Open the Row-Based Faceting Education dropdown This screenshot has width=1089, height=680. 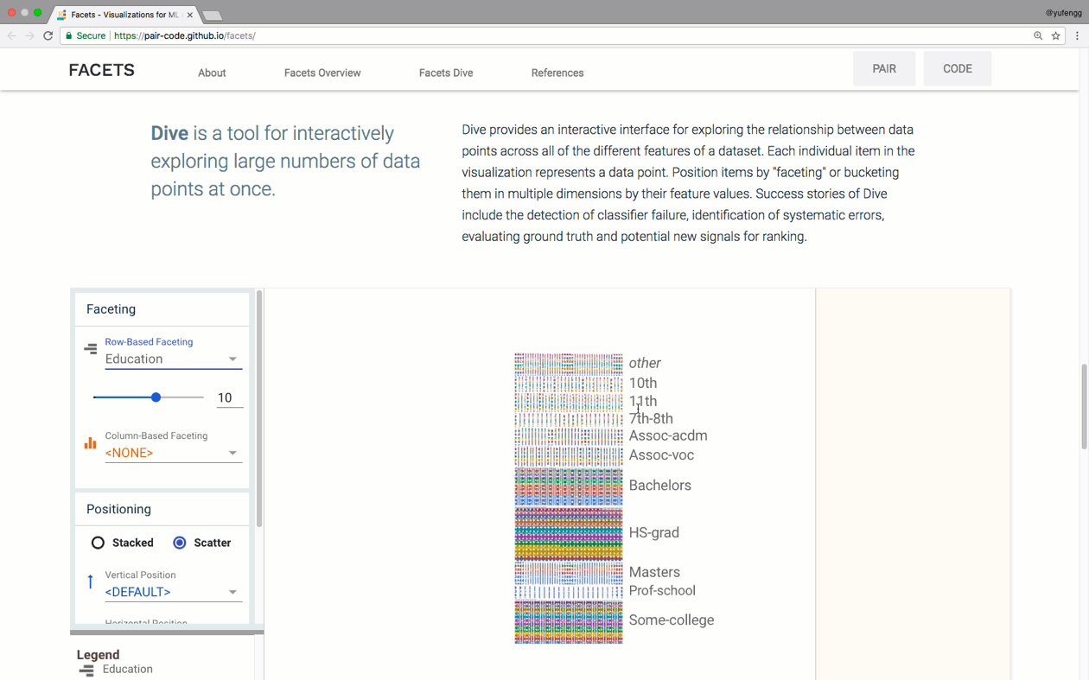click(171, 358)
